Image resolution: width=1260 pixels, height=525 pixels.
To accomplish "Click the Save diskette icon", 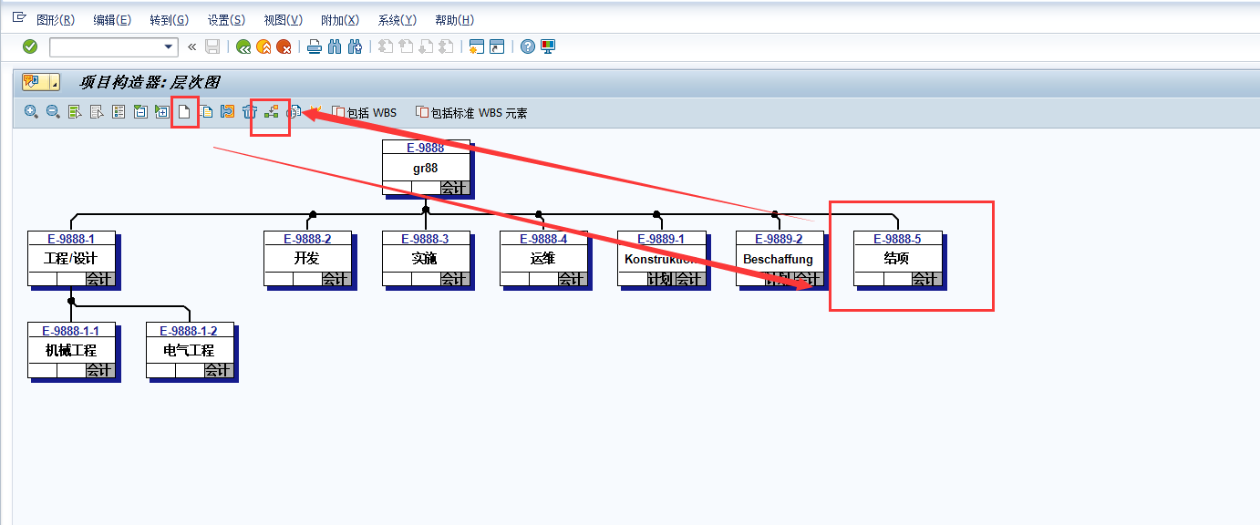I will pos(212,46).
